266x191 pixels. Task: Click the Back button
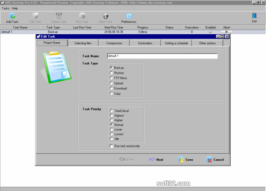point(127,160)
